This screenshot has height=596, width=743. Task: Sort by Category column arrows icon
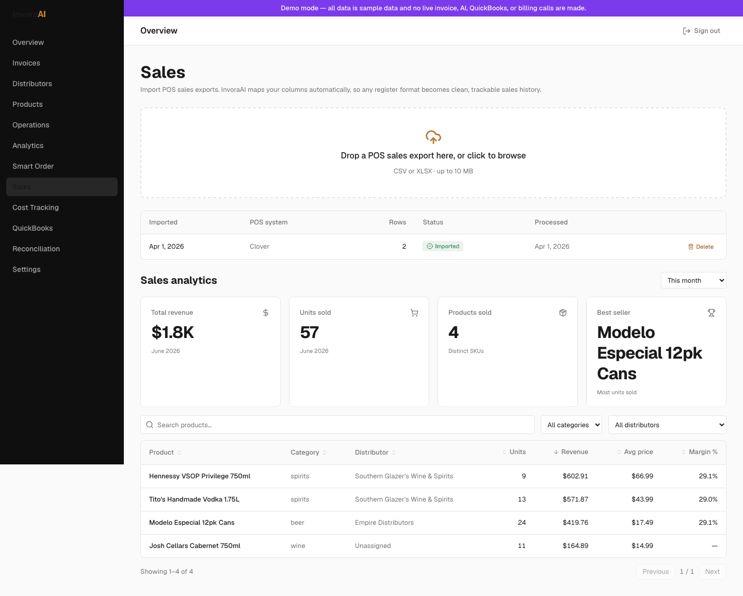pos(325,453)
